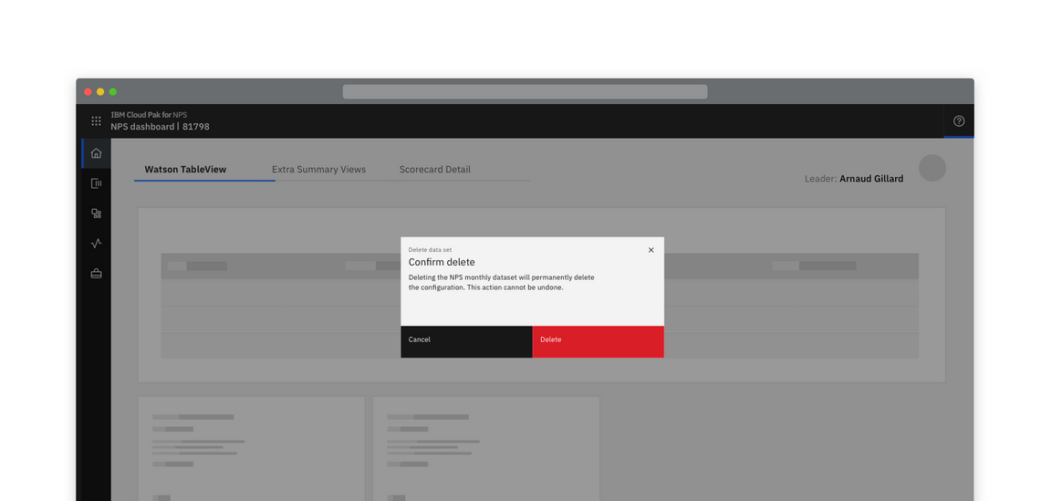Open the app switcher grid icon
This screenshot has height=501, width=1051.
pos(96,121)
